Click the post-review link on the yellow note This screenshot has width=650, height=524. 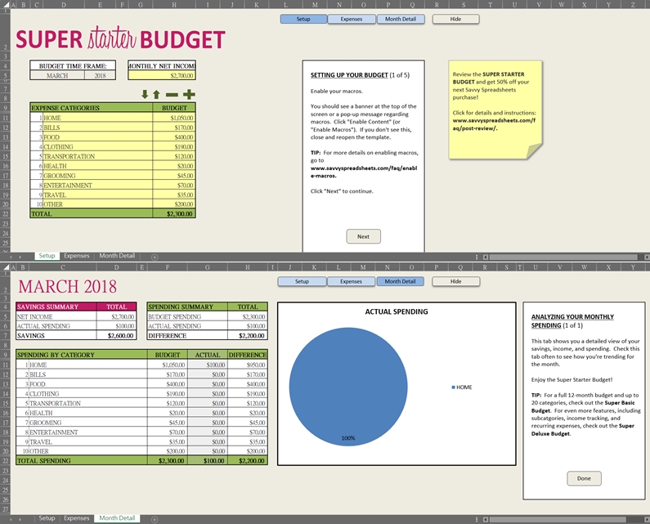494,124
